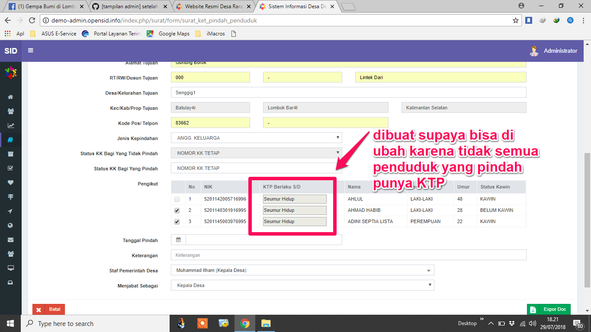Open the sidebar hamburger menu
591x332 pixels.
30,50
